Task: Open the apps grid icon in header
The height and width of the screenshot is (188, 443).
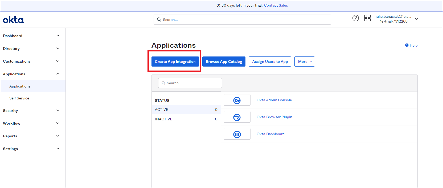Action: pyautogui.click(x=367, y=18)
